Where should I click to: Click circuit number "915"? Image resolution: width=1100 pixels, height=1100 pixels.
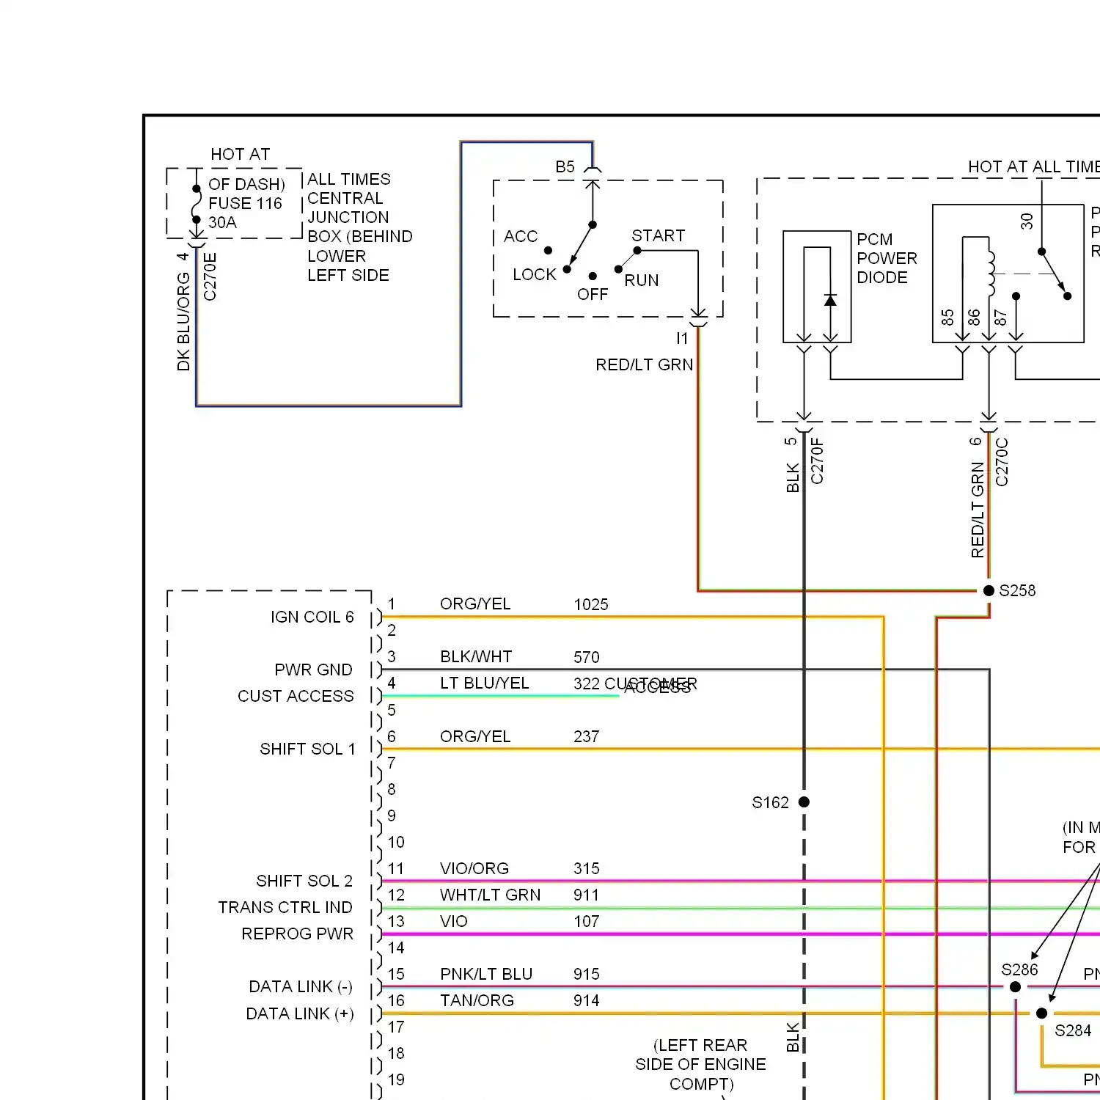tap(586, 974)
